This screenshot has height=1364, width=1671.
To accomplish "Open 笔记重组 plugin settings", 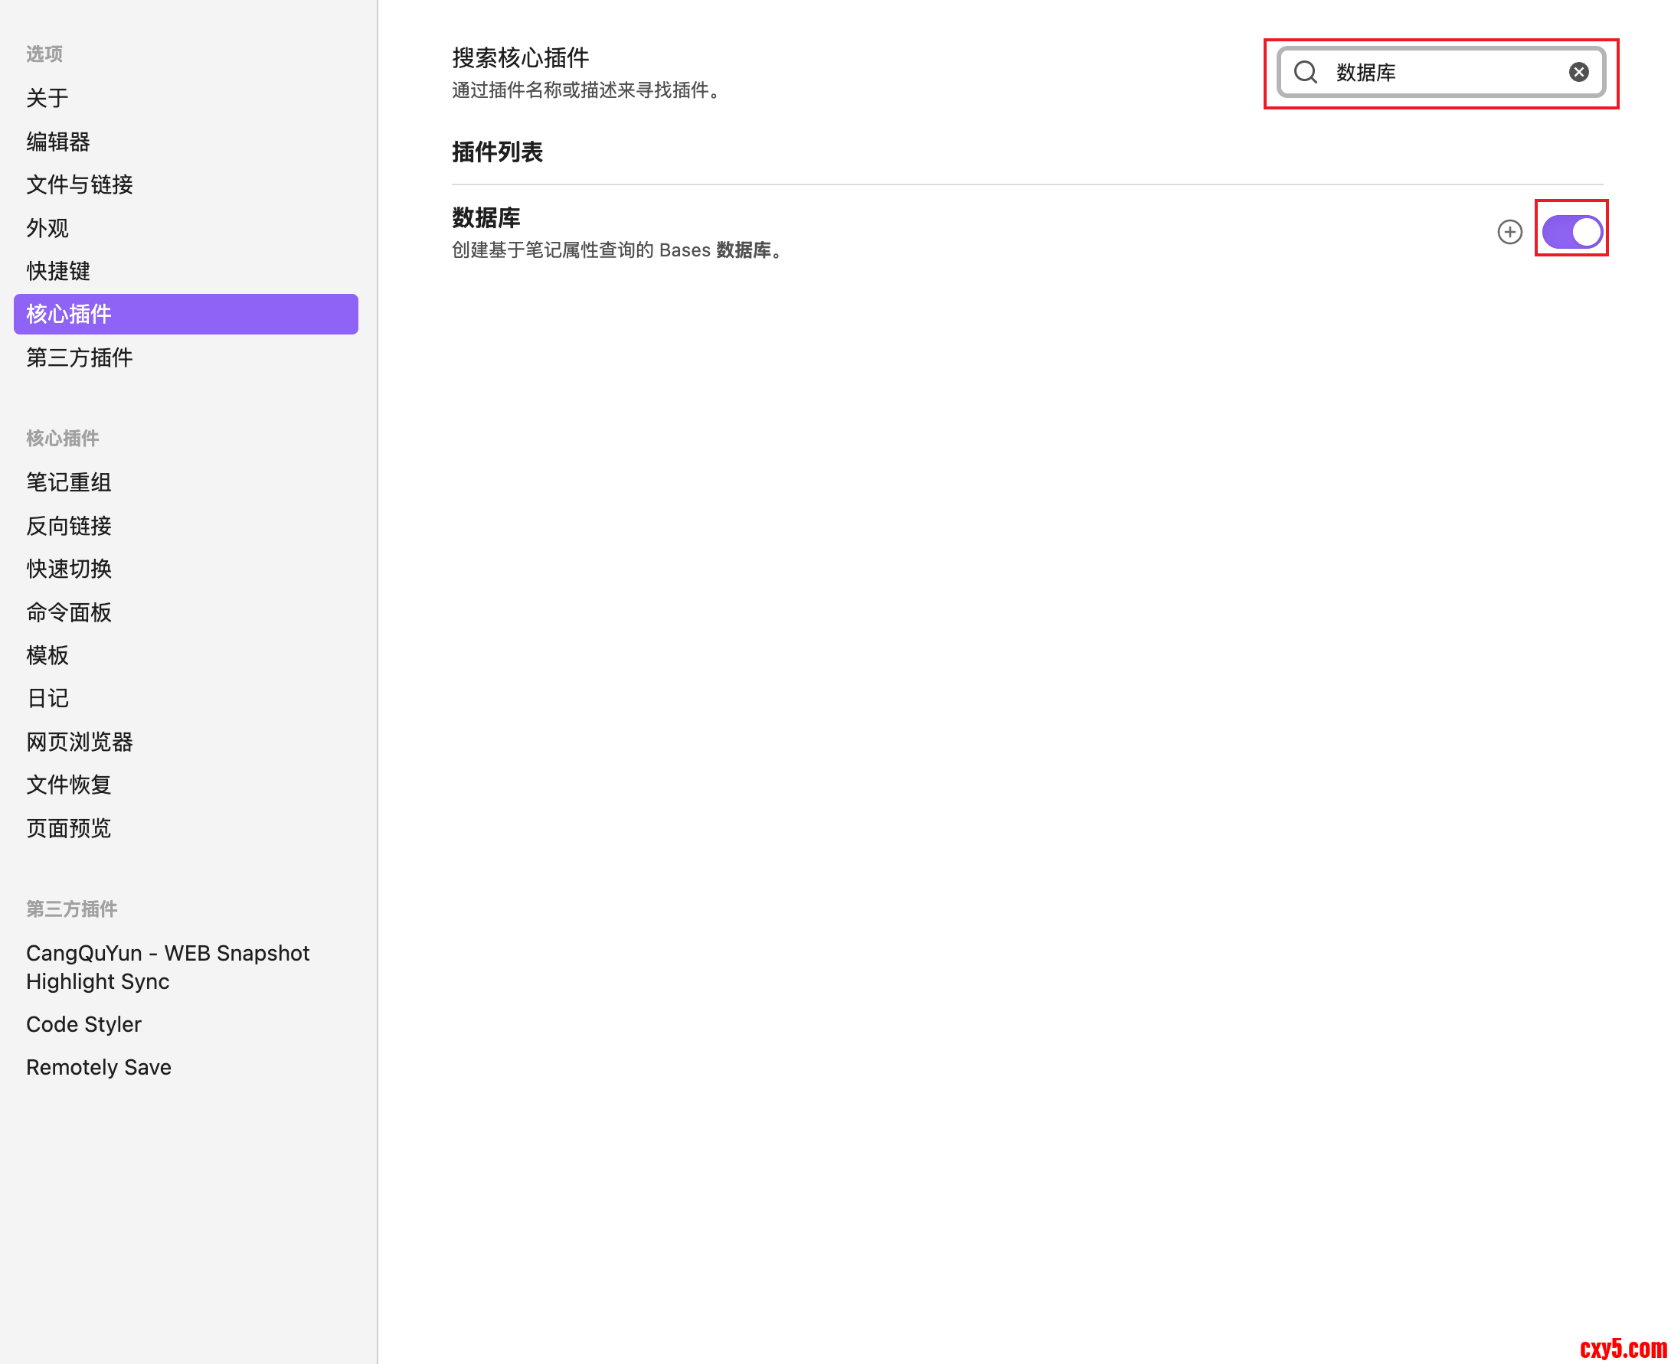I will coord(68,481).
